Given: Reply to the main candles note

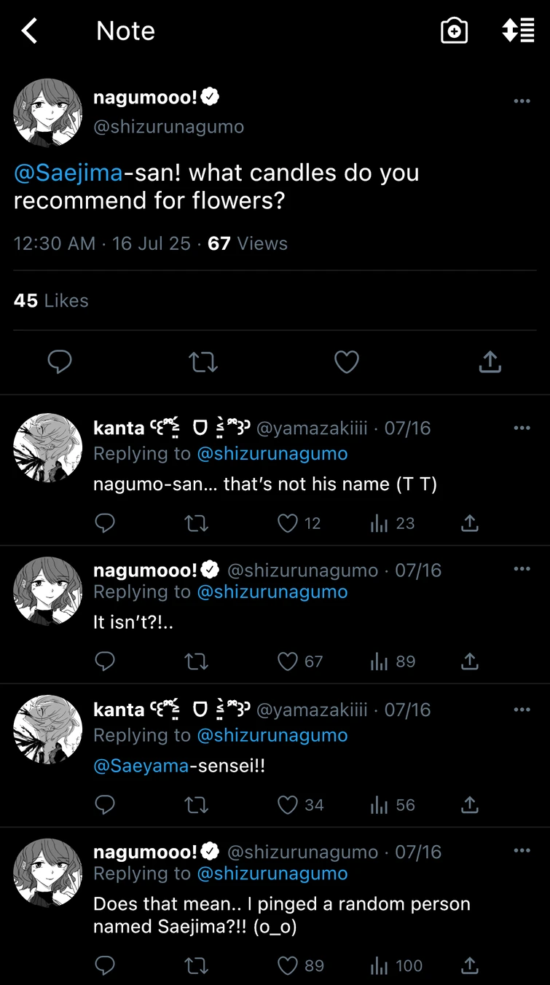Looking at the screenshot, I should pyautogui.click(x=60, y=362).
